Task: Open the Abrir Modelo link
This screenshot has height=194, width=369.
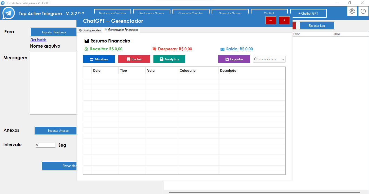Action: 38,40
